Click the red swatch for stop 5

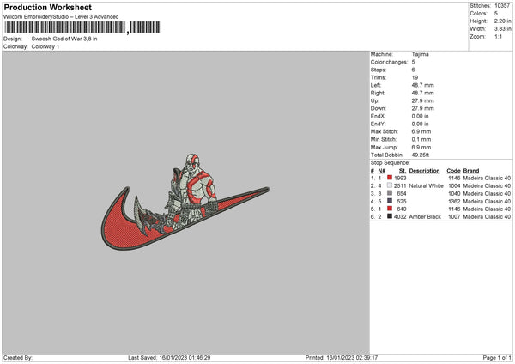[x=390, y=209]
